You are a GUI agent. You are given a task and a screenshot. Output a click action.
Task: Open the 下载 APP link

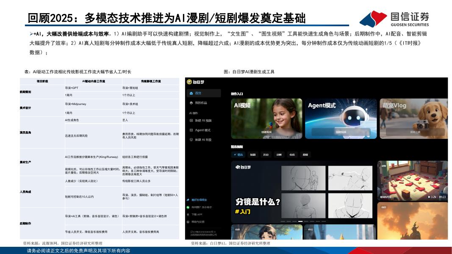coord(197,215)
